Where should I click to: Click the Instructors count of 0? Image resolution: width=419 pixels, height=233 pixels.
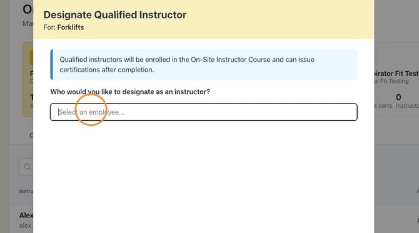coord(398,97)
